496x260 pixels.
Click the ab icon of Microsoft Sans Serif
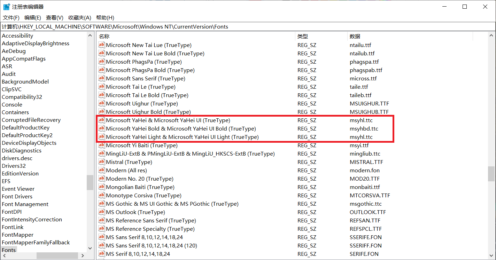pos(102,78)
